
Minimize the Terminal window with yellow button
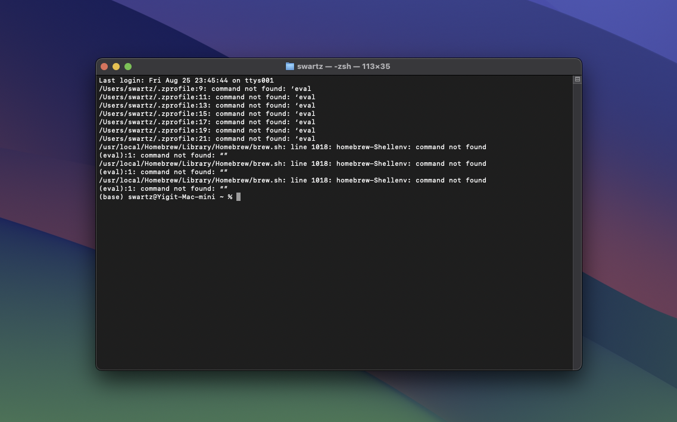(116, 67)
